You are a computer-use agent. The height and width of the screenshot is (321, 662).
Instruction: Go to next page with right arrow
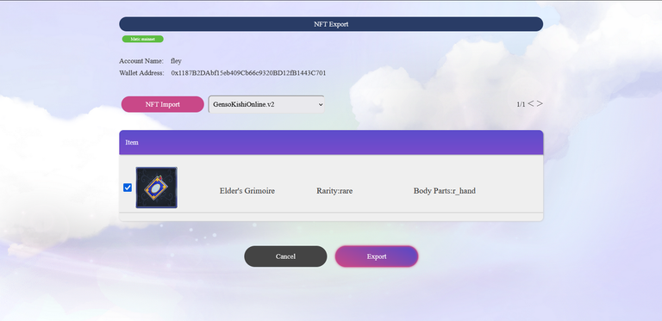[x=540, y=103]
